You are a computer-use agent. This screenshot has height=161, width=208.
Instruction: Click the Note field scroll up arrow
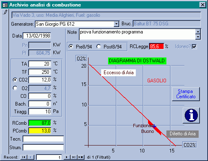(198, 32)
